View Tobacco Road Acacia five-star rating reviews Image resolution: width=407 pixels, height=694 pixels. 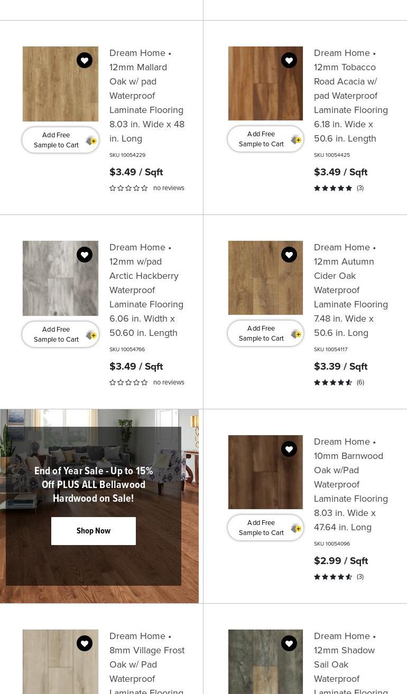tap(339, 188)
